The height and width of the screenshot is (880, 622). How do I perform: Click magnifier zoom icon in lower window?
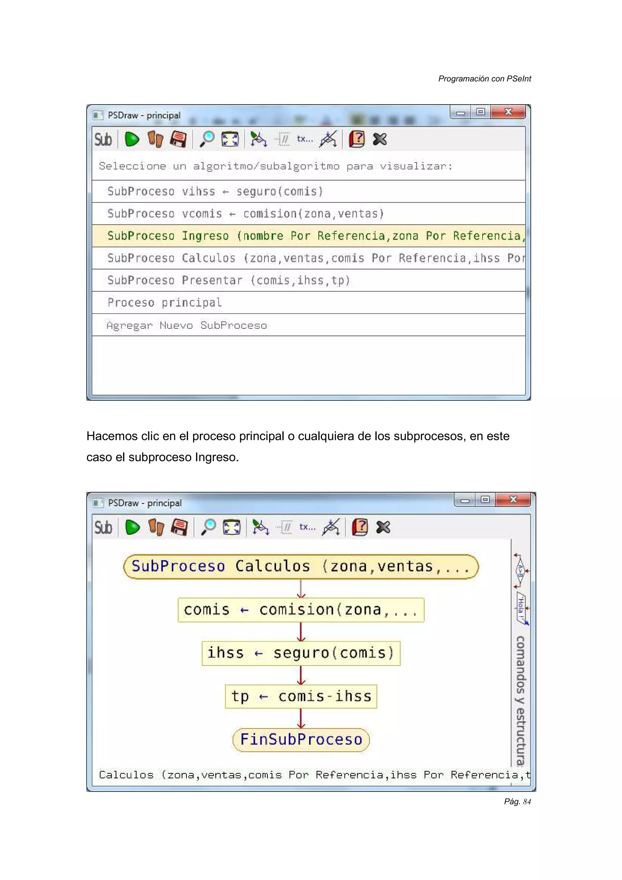coord(209,527)
